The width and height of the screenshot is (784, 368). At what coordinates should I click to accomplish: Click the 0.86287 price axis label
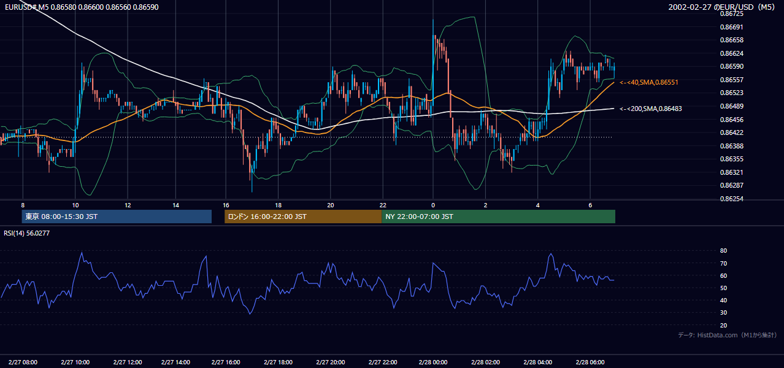732,185
